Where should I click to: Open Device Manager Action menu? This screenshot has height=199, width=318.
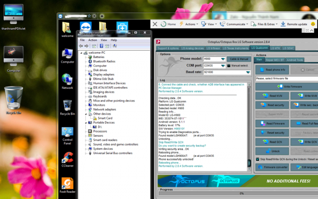click(92, 40)
